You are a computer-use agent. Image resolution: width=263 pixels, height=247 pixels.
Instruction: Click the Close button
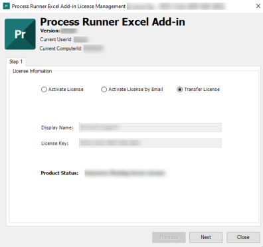click(243, 237)
